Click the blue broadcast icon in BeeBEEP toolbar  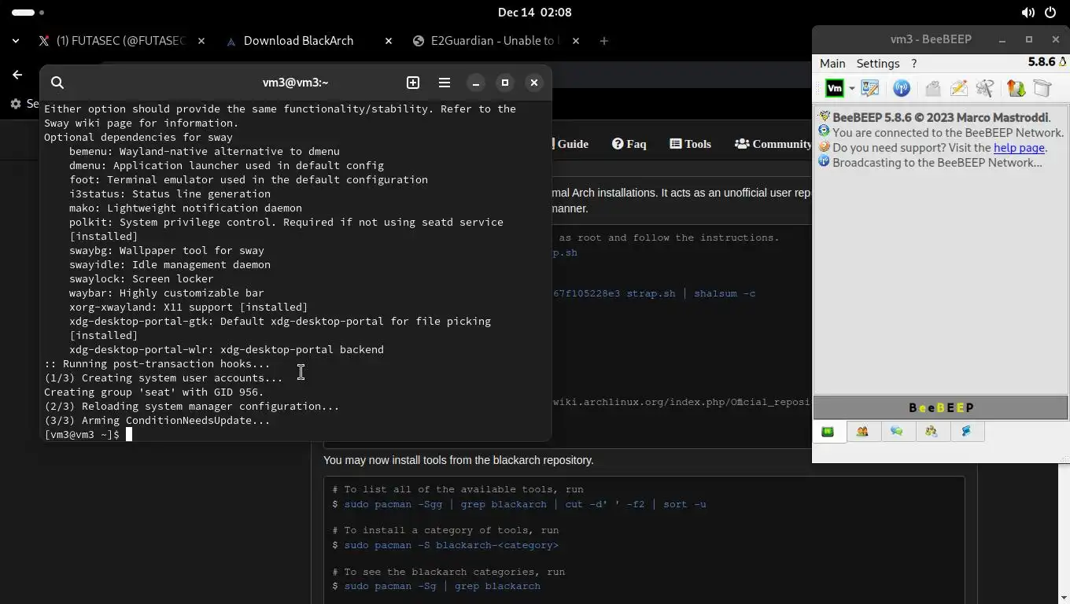pos(902,89)
